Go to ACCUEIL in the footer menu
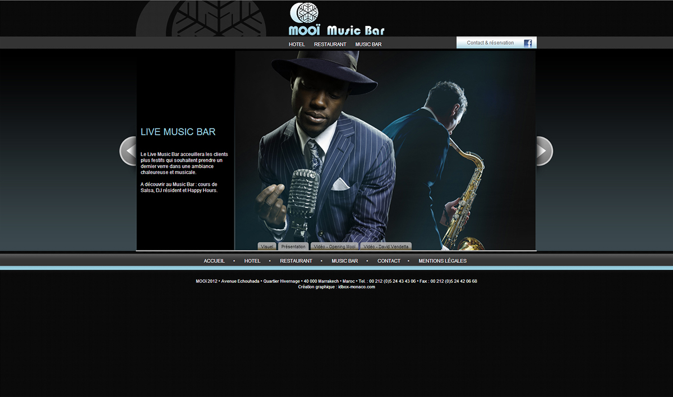This screenshot has height=397, width=673. click(x=214, y=261)
